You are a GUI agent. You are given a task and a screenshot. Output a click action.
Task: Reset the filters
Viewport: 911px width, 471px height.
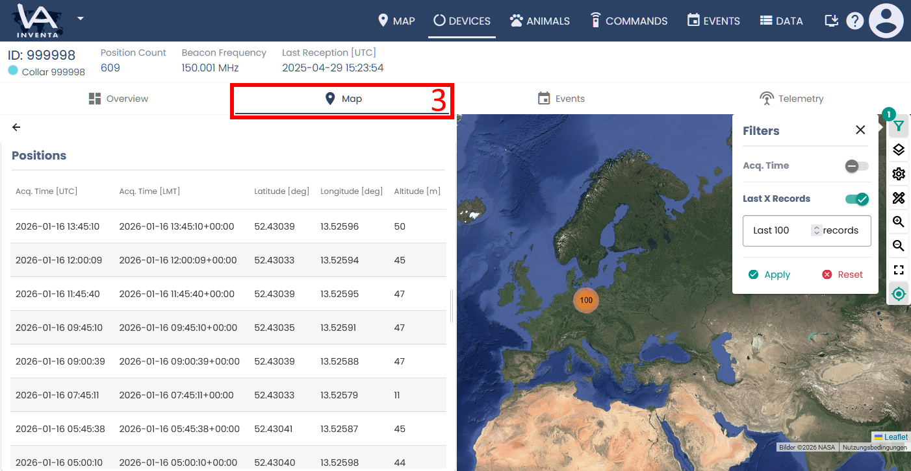[842, 274]
